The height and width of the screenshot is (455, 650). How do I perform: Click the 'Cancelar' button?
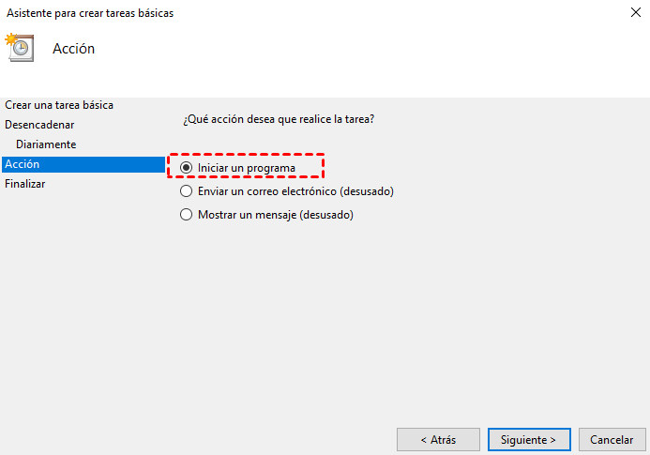612,439
